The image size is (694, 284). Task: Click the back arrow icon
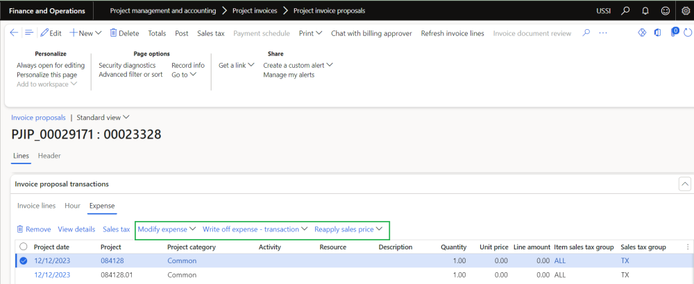[14, 33]
